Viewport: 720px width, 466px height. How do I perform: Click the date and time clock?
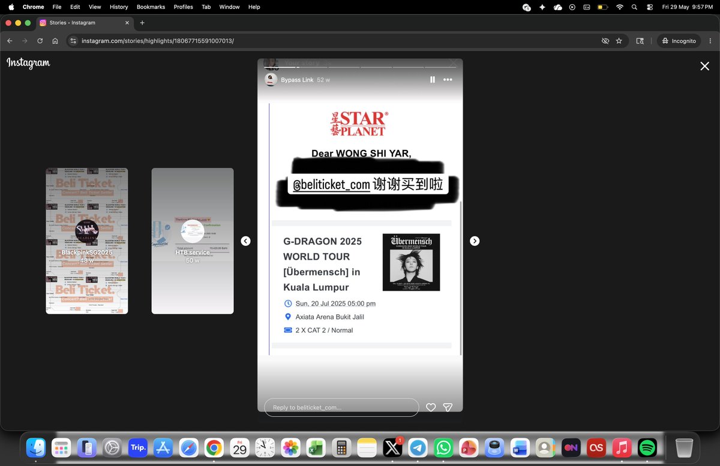coord(688,7)
